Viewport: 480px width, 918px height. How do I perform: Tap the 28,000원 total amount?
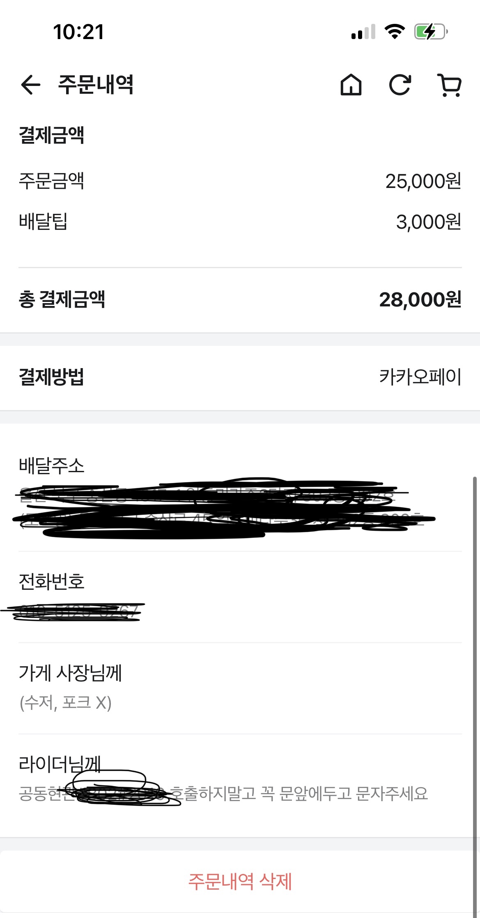click(420, 300)
